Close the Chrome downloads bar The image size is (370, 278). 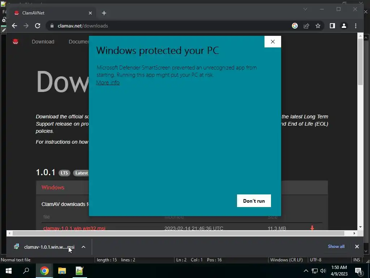point(357,247)
